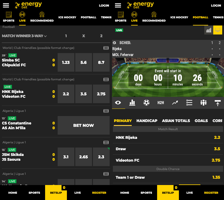The width and height of the screenshot is (224, 200).
Task: Open hamburger menu in right screen
Action: pos(118,5)
